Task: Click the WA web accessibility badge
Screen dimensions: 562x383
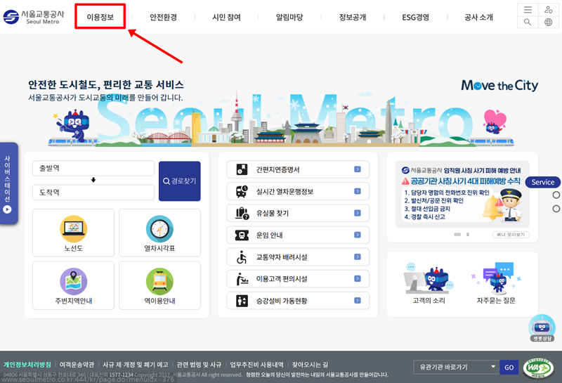Action: pos(538,368)
